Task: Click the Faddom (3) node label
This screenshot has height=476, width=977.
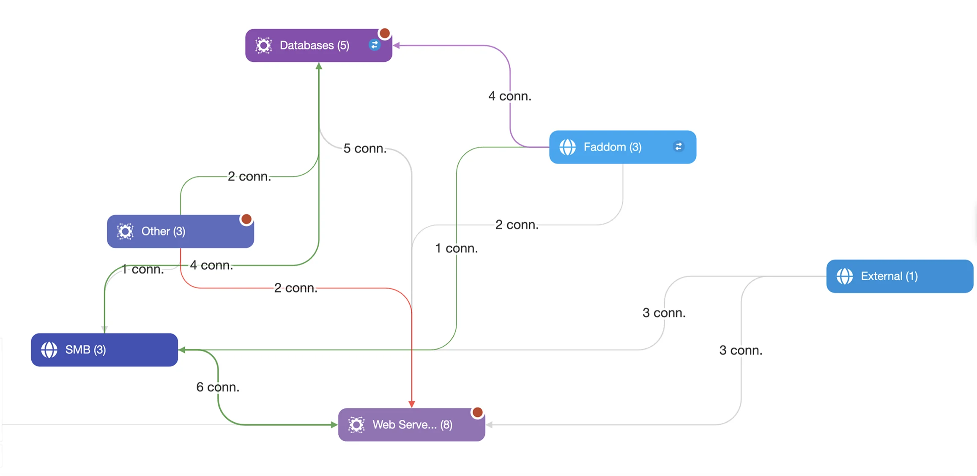Action: click(612, 147)
